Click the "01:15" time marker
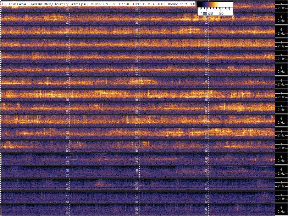Screen dimensions: 288x216 pyautogui.click(x=68, y=199)
